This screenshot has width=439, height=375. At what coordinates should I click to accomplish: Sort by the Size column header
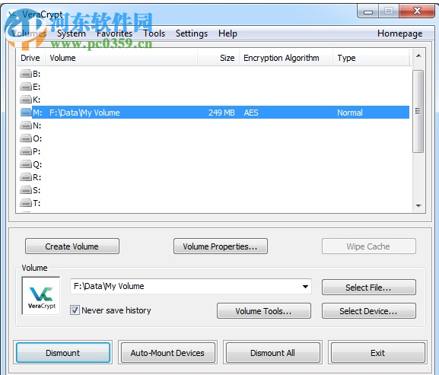point(218,58)
